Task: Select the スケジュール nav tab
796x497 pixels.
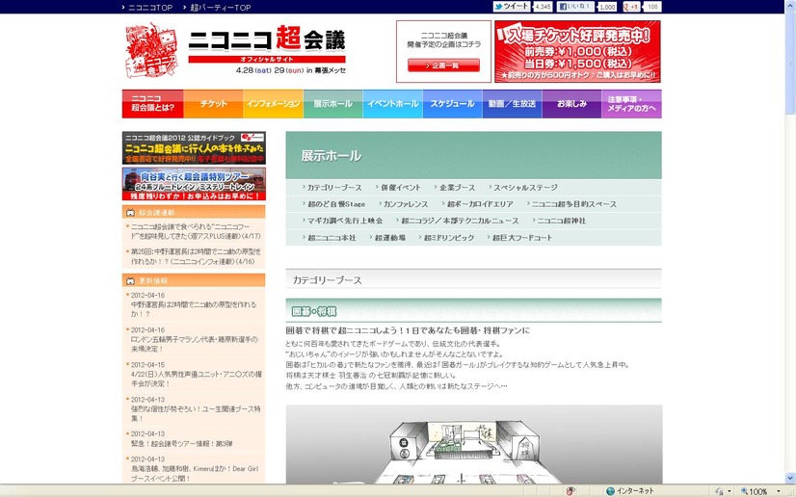Action: pyautogui.click(x=452, y=103)
